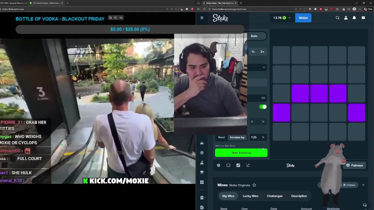Select Increase by option
This screenshot has height=210, width=374.
tap(237, 137)
